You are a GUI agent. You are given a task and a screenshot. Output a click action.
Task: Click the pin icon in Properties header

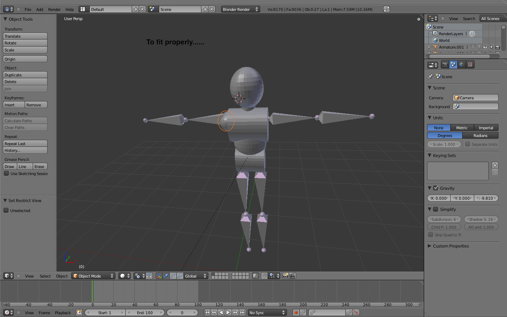[x=431, y=76]
